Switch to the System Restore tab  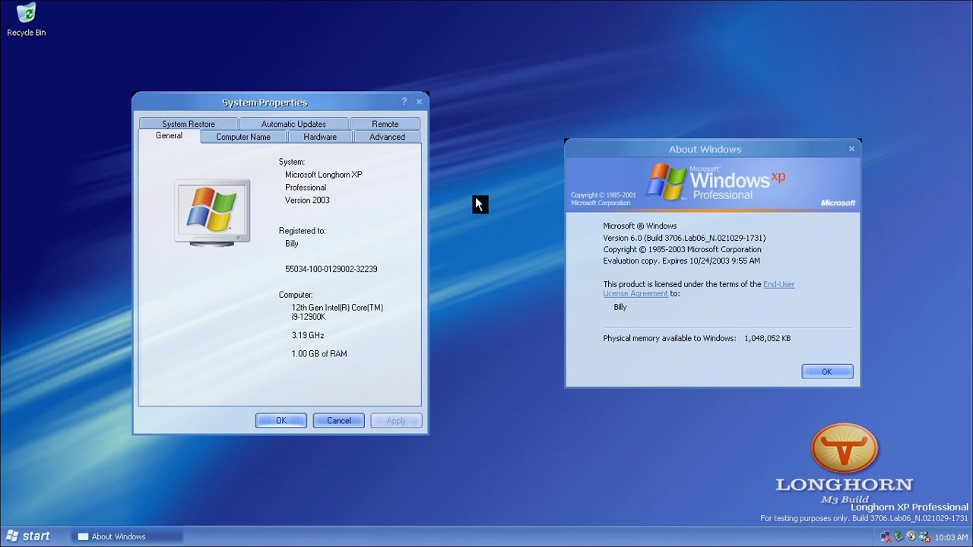point(189,124)
